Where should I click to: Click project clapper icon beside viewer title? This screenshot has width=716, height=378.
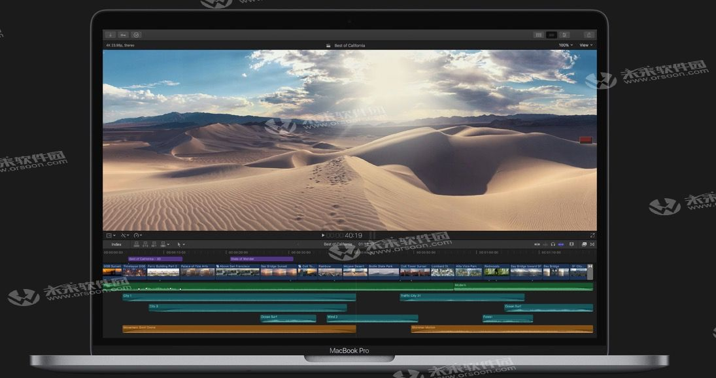[x=328, y=46]
